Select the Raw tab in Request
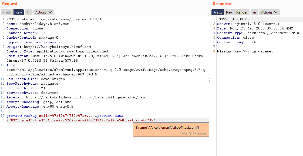 pyautogui.click(x=19, y=12)
